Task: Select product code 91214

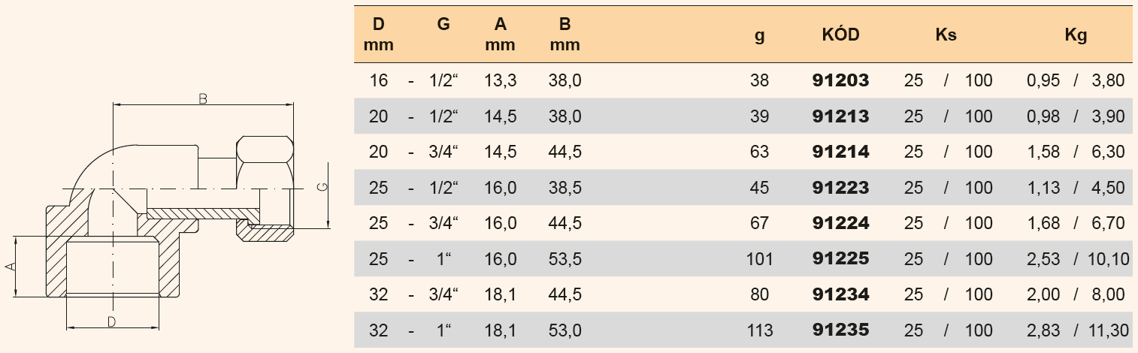Action: click(x=840, y=152)
